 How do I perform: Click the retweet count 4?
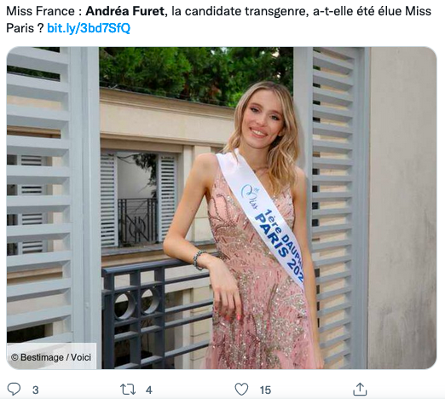149,390
